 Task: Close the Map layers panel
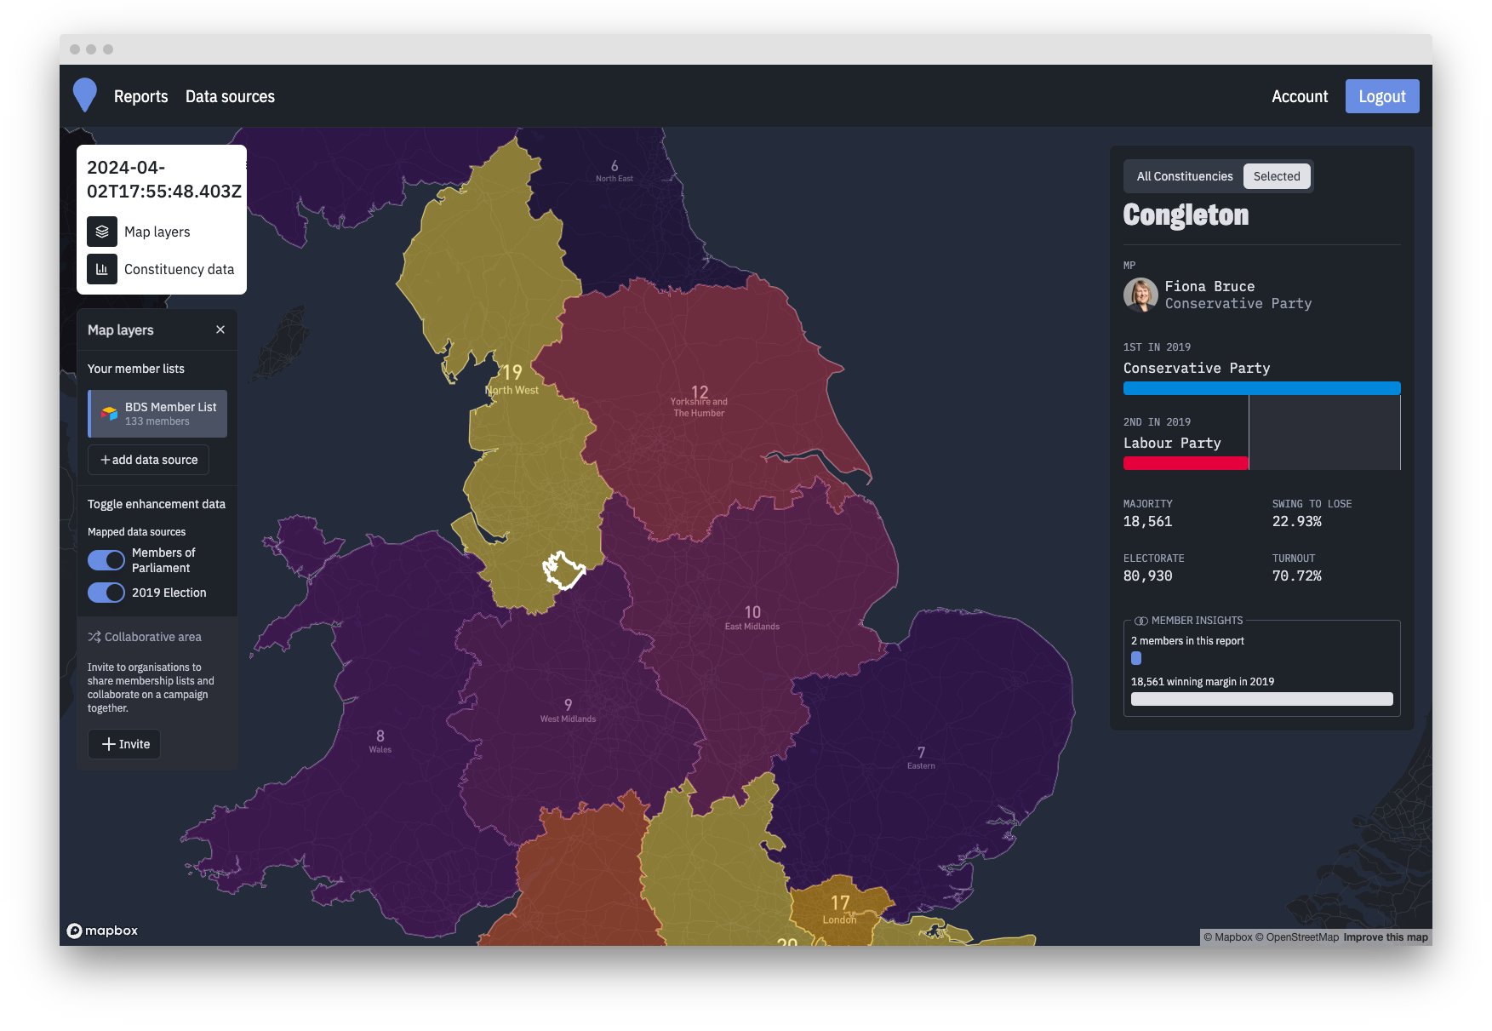click(220, 329)
